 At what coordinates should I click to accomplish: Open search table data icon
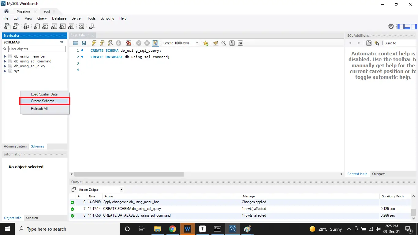[x=81, y=27]
